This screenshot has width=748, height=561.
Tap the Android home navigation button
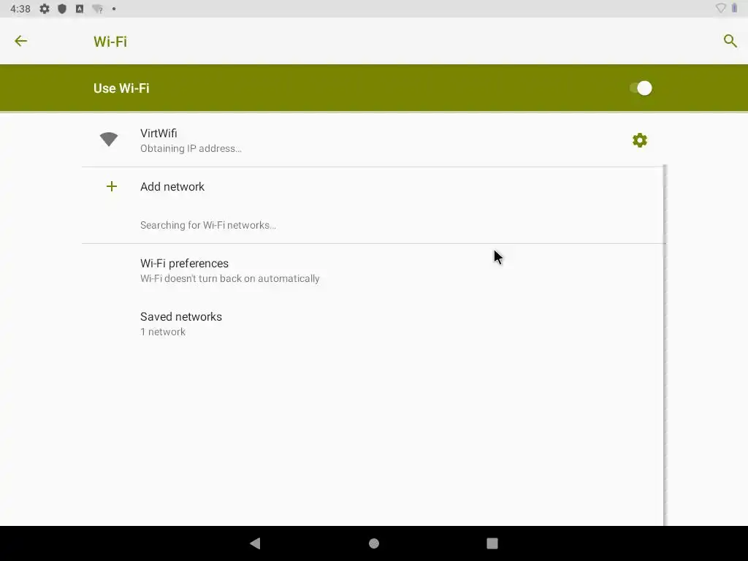click(x=374, y=543)
